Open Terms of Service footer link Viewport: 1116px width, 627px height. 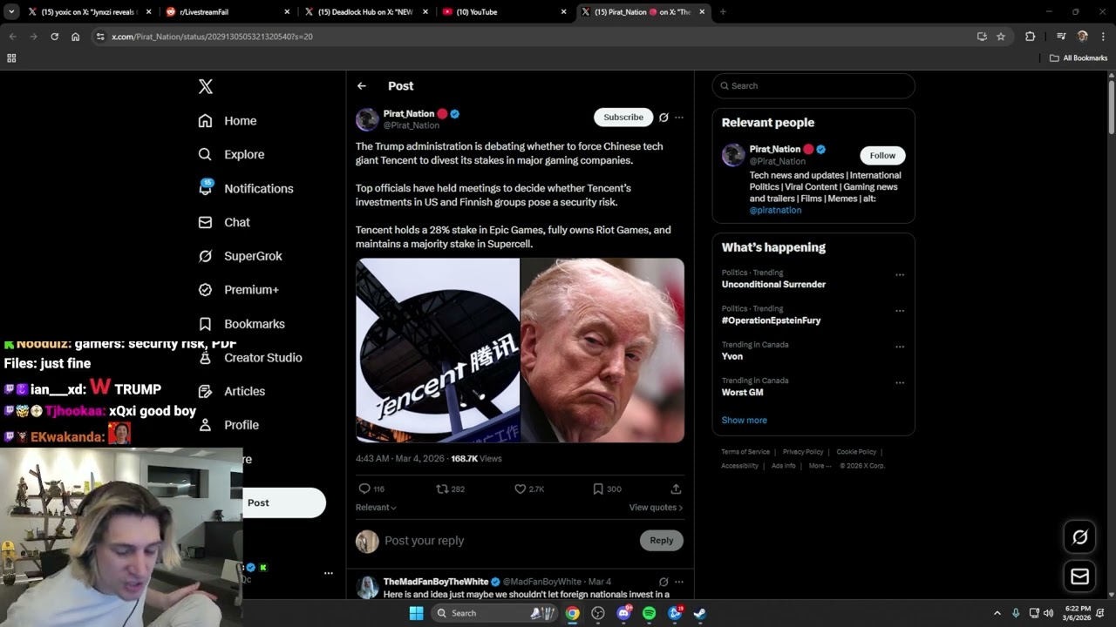coord(745,452)
